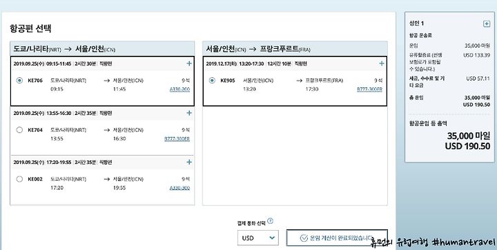Expand details for the 09:15-11:45 flight

click(189, 63)
